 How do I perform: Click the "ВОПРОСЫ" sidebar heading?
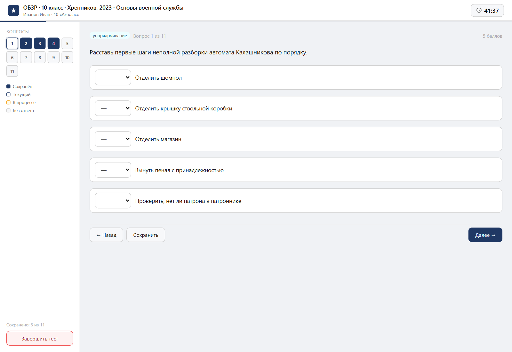[x=18, y=32]
